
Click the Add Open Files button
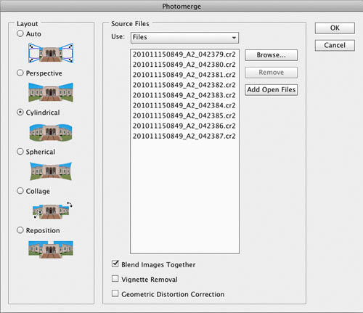pos(271,90)
